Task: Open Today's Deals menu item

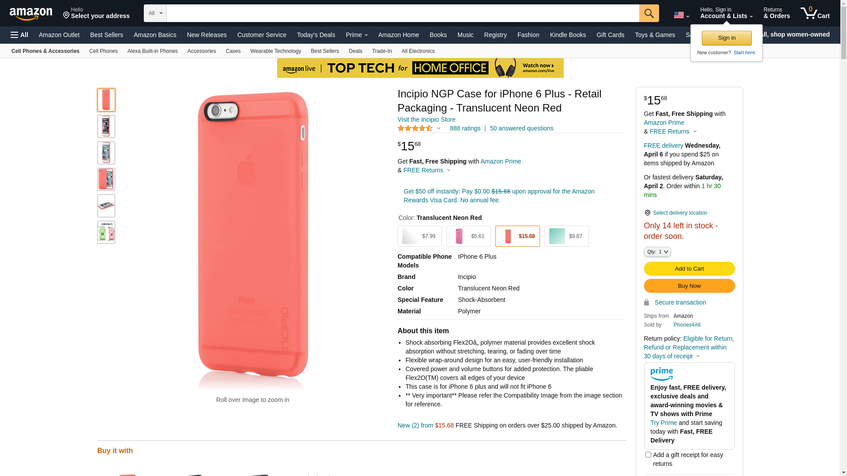Action: point(316,35)
